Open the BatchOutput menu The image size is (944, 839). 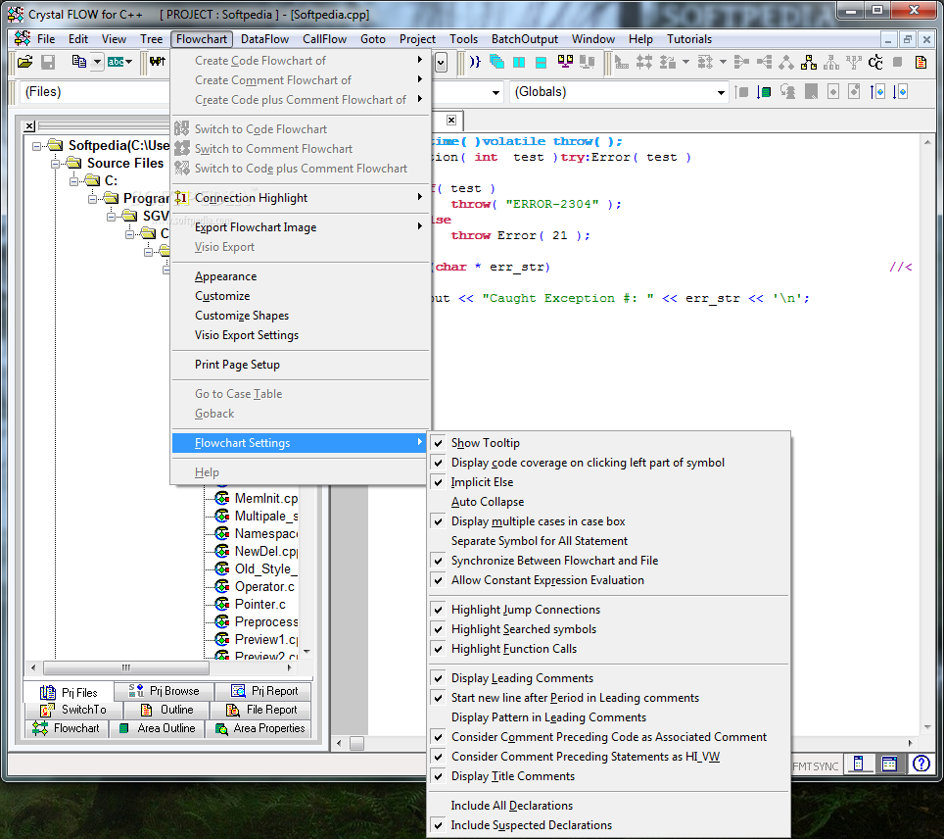click(524, 39)
